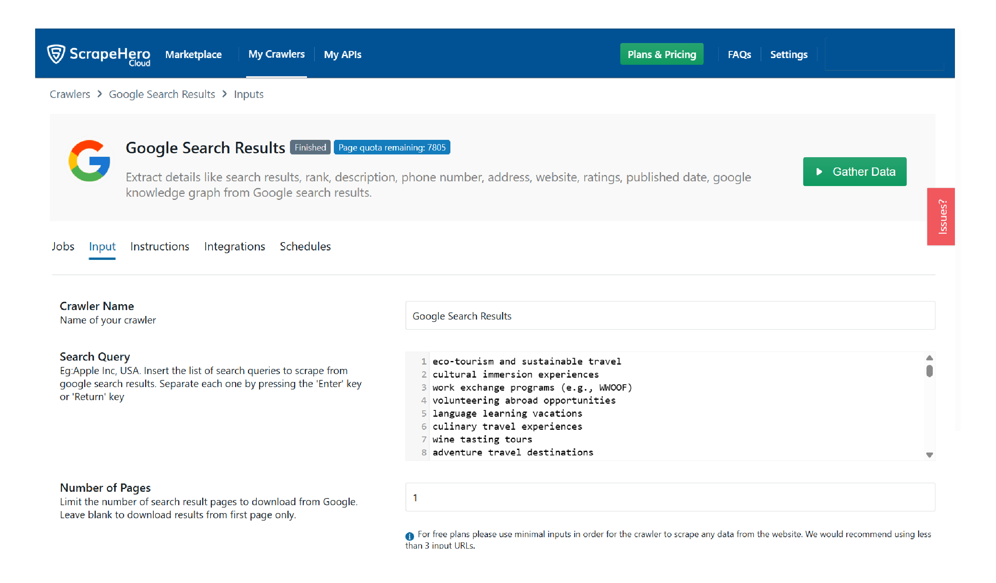Viewport: 996px width, 583px height.
Task: Start the crawler with Gather Data
Action: [x=855, y=171]
